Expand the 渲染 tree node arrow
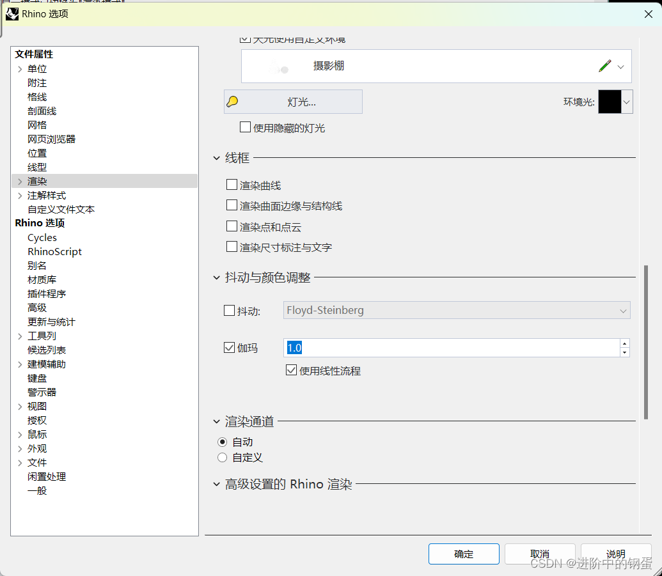The height and width of the screenshot is (576, 662). tap(20, 182)
